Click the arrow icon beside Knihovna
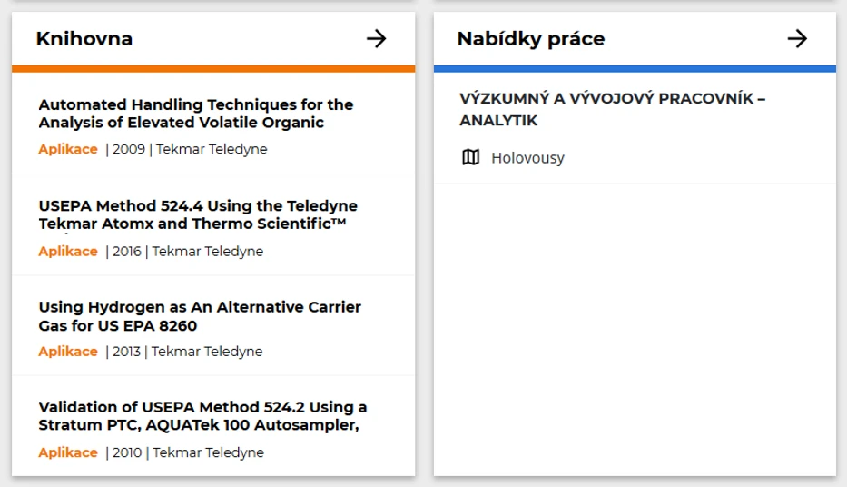This screenshot has width=847, height=487. pos(376,38)
